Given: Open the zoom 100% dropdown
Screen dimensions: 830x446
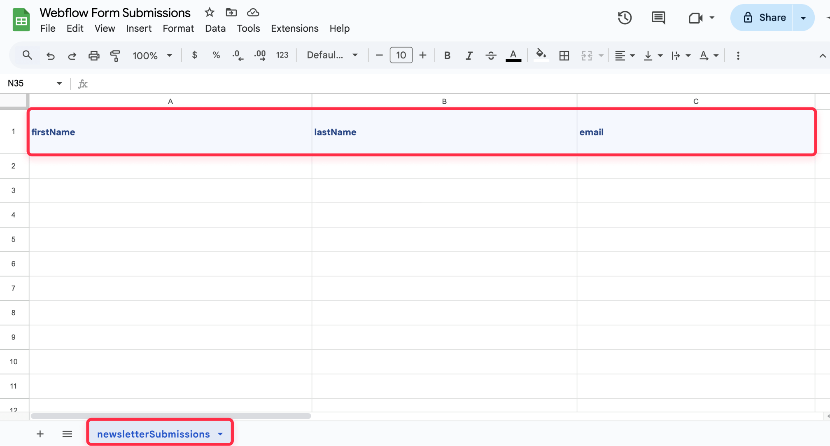Looking at the screenshot, I should [152, 55].
